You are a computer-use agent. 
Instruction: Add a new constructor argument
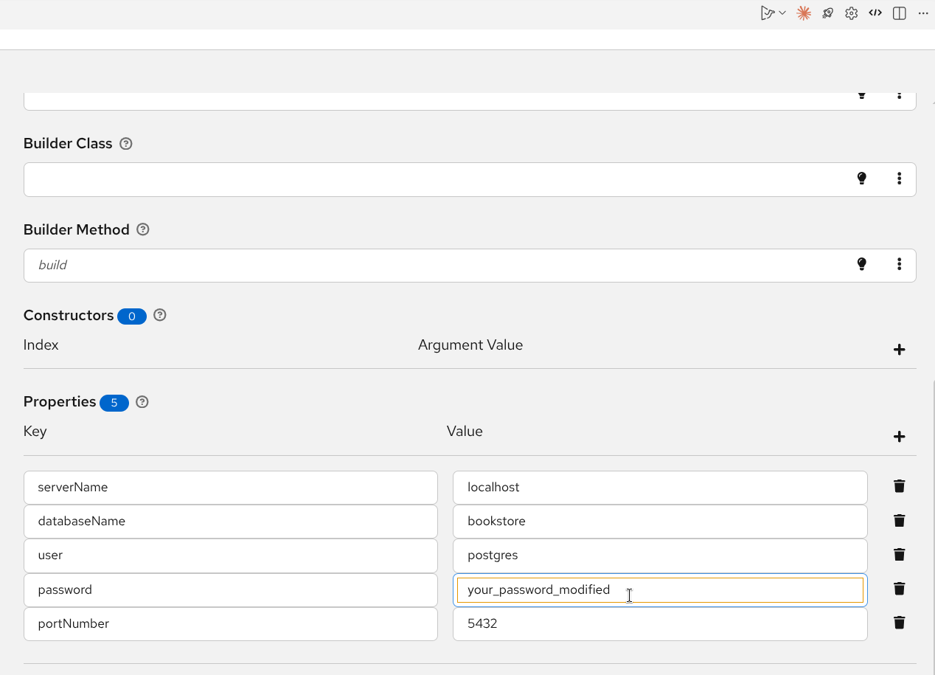click(x=899, y=350)
